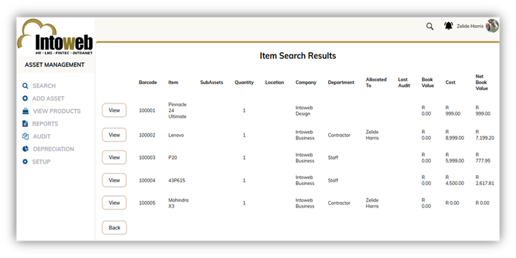Click barcode 100003 cell

[147, 157]
